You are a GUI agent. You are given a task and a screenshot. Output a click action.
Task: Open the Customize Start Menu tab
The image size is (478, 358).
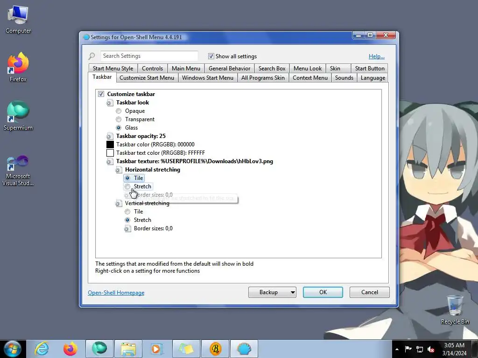pos(147,78)
